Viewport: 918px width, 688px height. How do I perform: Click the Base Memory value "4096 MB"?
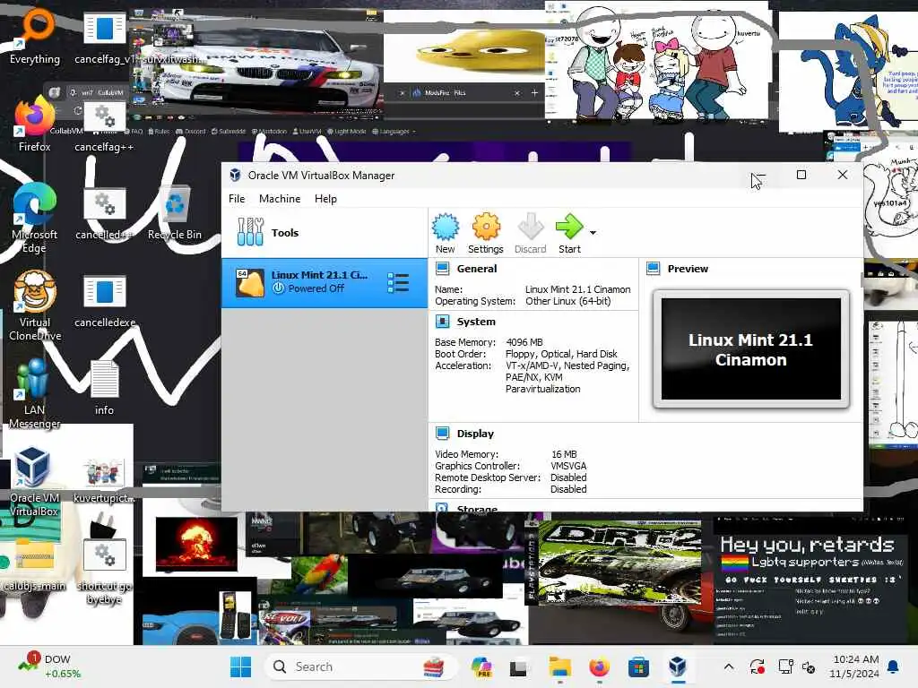pyautogui.click(x=524, y=342)
